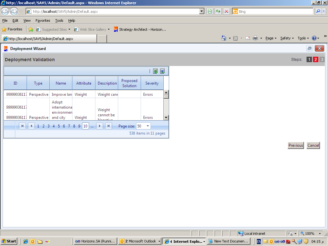Click browser Forward arrow button
The image size is (328, 246).
(x=14, y=11)
